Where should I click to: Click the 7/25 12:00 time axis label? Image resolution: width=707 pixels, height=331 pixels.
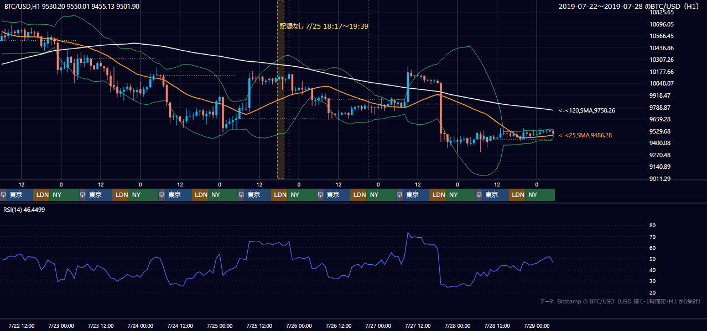[x=259, y=325]
